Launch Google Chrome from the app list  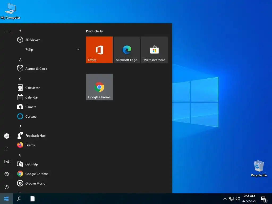pos(49,174)
